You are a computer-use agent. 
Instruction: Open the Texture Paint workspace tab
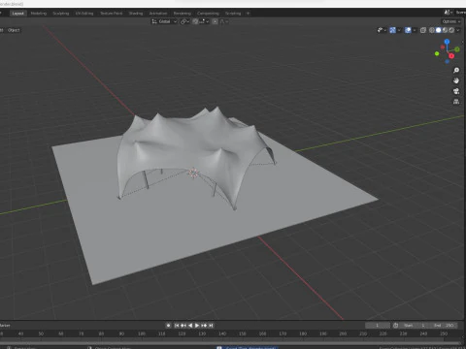(112, 14)
